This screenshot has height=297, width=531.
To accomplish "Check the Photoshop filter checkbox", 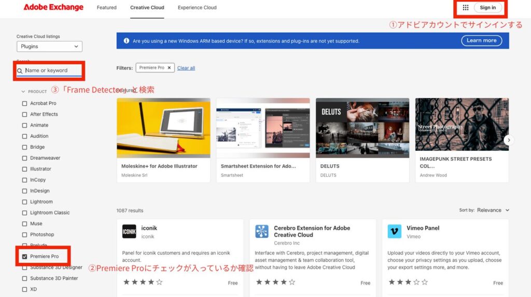I will (24, 235).
